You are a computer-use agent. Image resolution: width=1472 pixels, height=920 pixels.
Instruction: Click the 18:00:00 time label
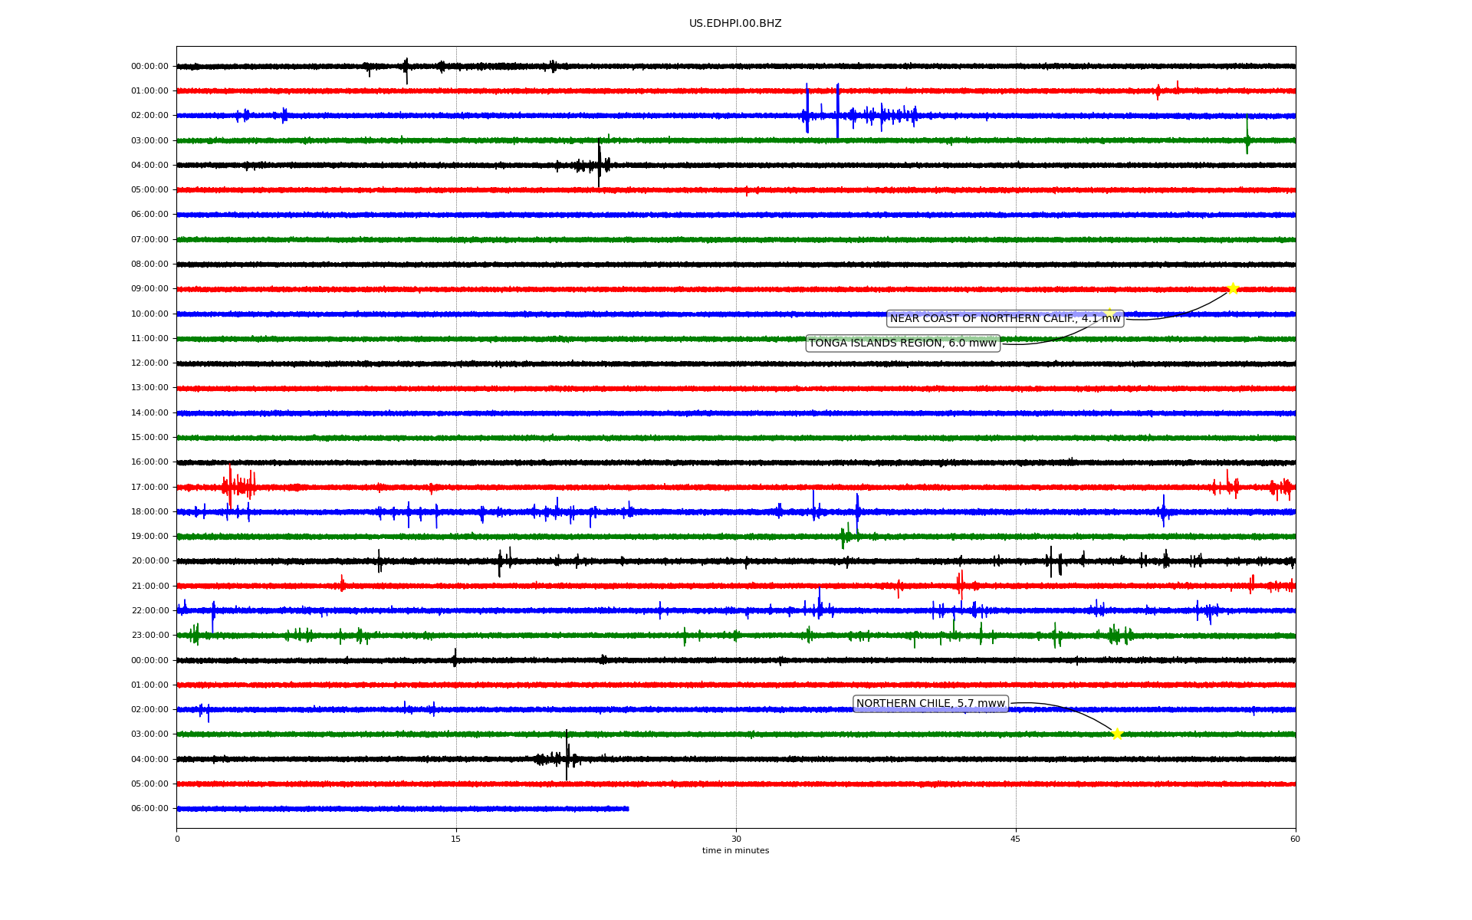149,512
